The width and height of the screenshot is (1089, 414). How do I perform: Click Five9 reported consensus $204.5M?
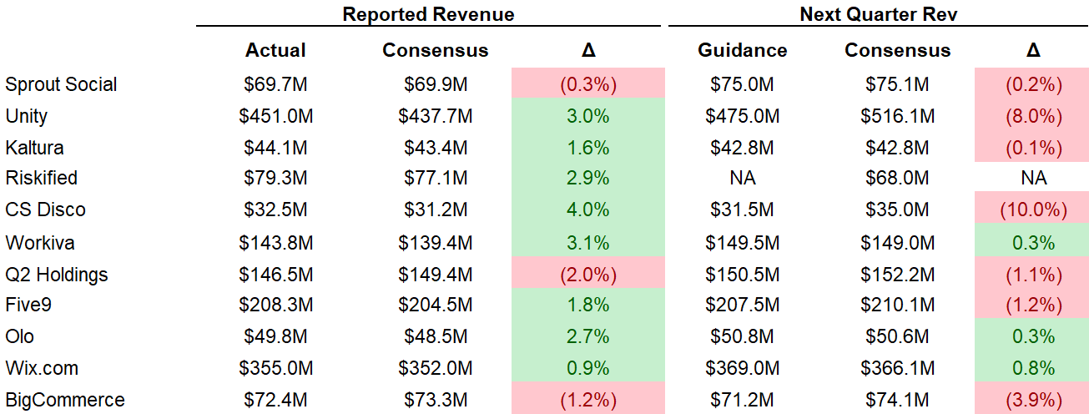pos(436,305)
